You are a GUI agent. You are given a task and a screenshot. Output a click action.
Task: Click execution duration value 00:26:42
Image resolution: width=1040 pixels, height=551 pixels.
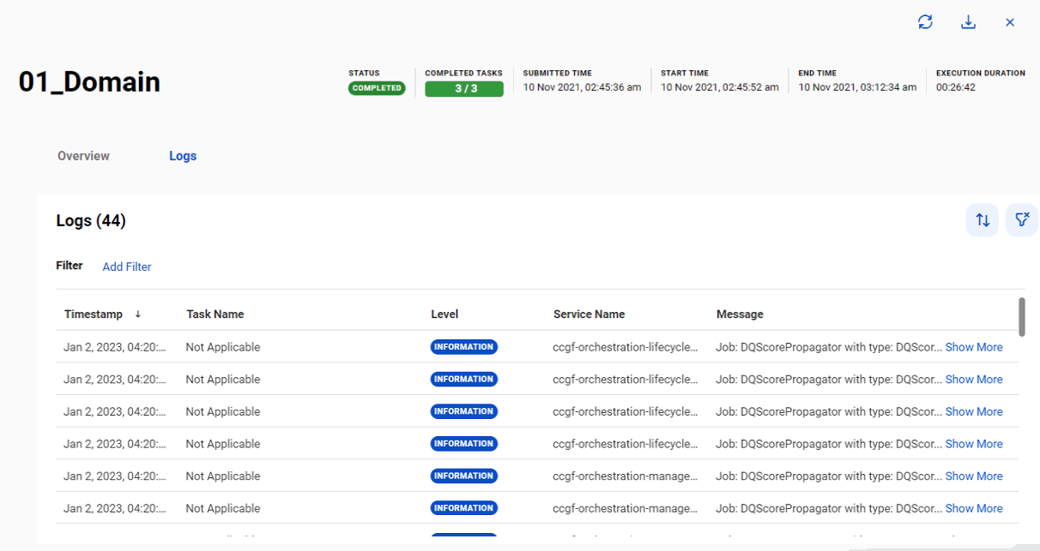[956, 87]
